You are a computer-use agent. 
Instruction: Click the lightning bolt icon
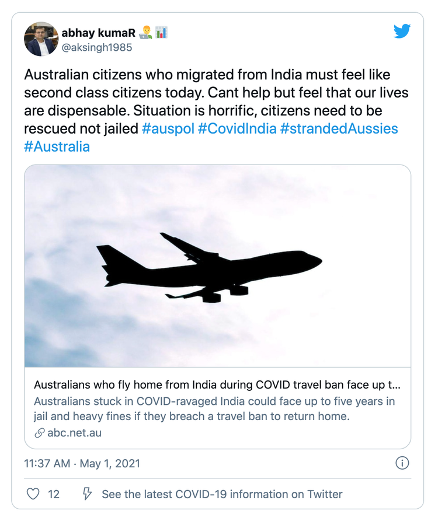[87, 494]
